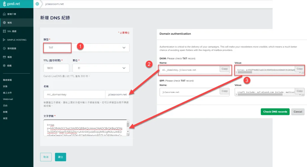Click 首頁 in the sidebar
This screenshot has height=167, width=307.
(5, 119)
